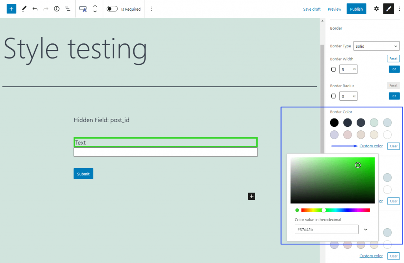The image size is (404, 263).
Task: Pick the white Border Color swatch
Action: point(387,135)
